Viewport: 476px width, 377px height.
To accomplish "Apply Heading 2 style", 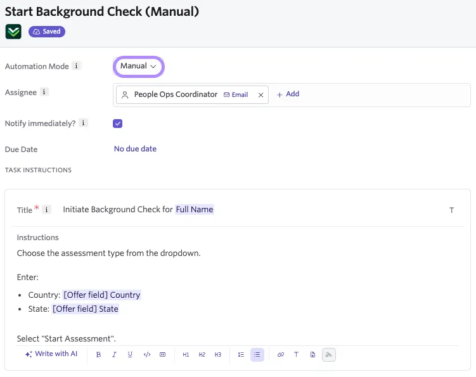I will pos(202,355).
